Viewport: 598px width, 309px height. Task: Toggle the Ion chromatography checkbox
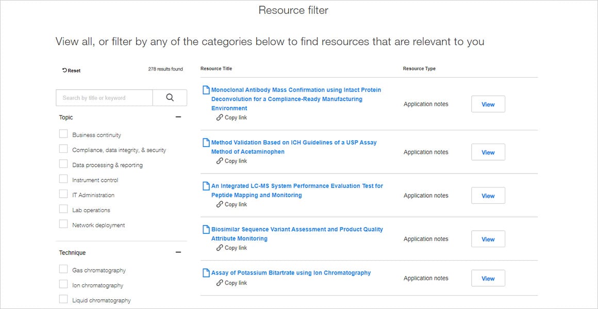(x=63, y=285)
